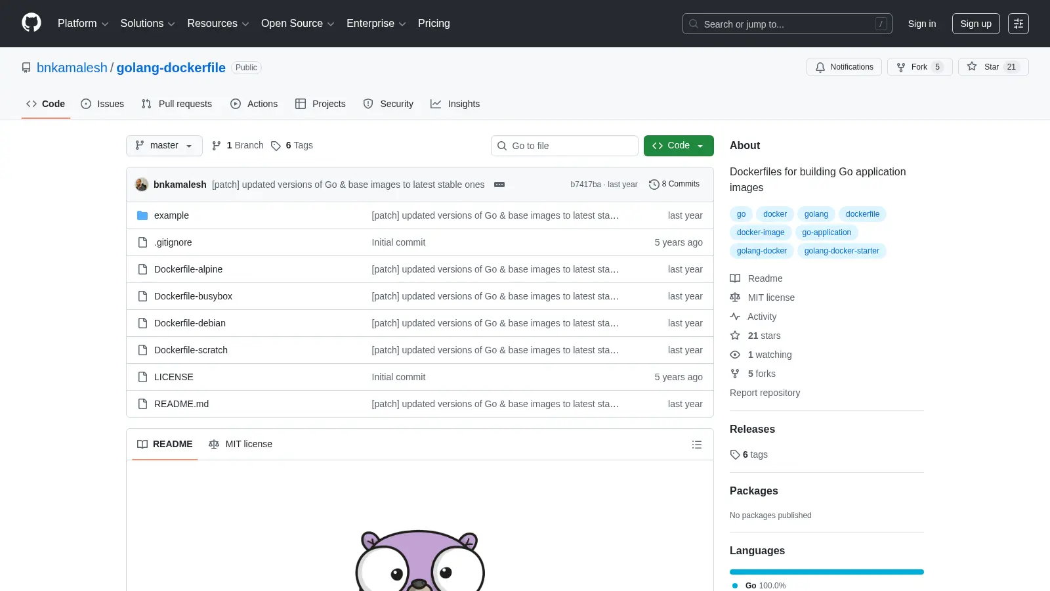Click the go-application topic tag
The height and width of the screenshot is (591, 1050).
826,232
